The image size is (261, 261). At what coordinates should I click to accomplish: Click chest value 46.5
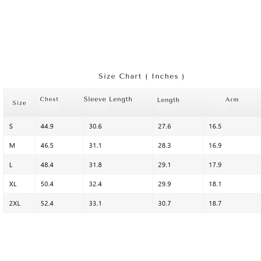[47, 145]
